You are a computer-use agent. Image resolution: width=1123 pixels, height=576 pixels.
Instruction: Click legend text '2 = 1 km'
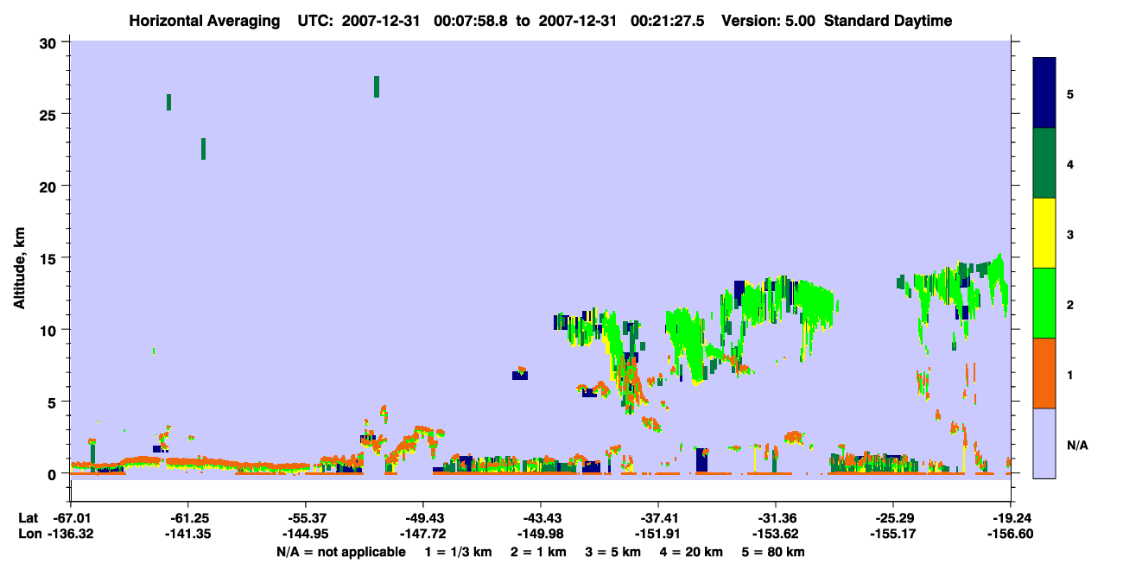pyautogui.click(x=539, y=552)
